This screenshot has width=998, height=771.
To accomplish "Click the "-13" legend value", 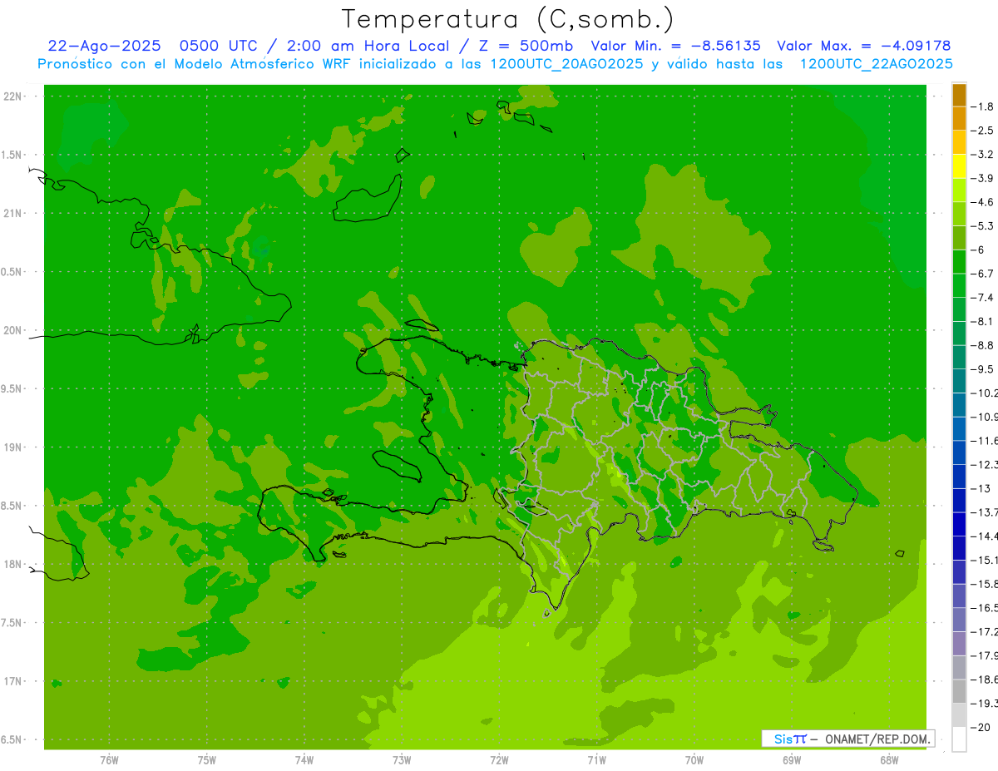I will point(982,488).
